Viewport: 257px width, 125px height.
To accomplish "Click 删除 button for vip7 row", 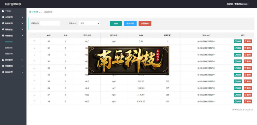I will [x=248, y=88].
